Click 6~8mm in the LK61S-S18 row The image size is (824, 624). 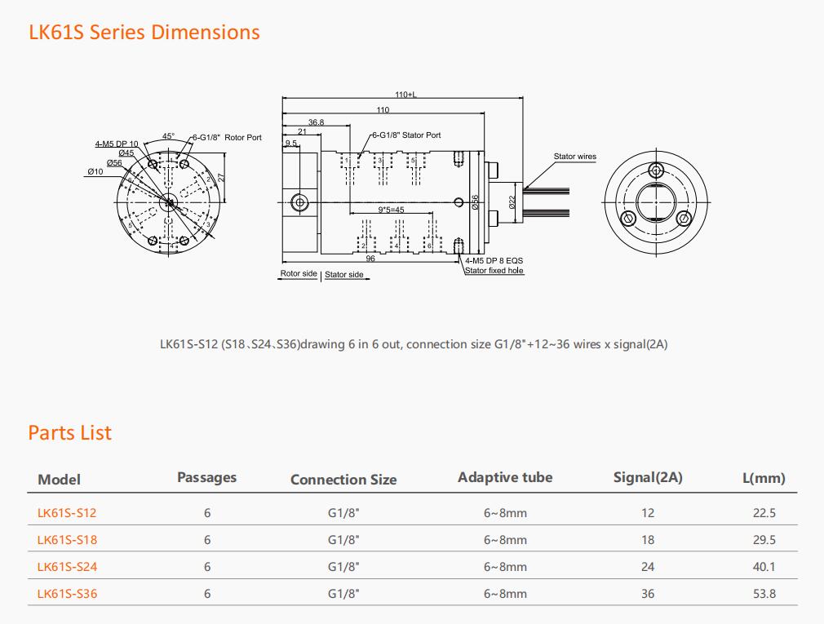[x=505, y=539]
